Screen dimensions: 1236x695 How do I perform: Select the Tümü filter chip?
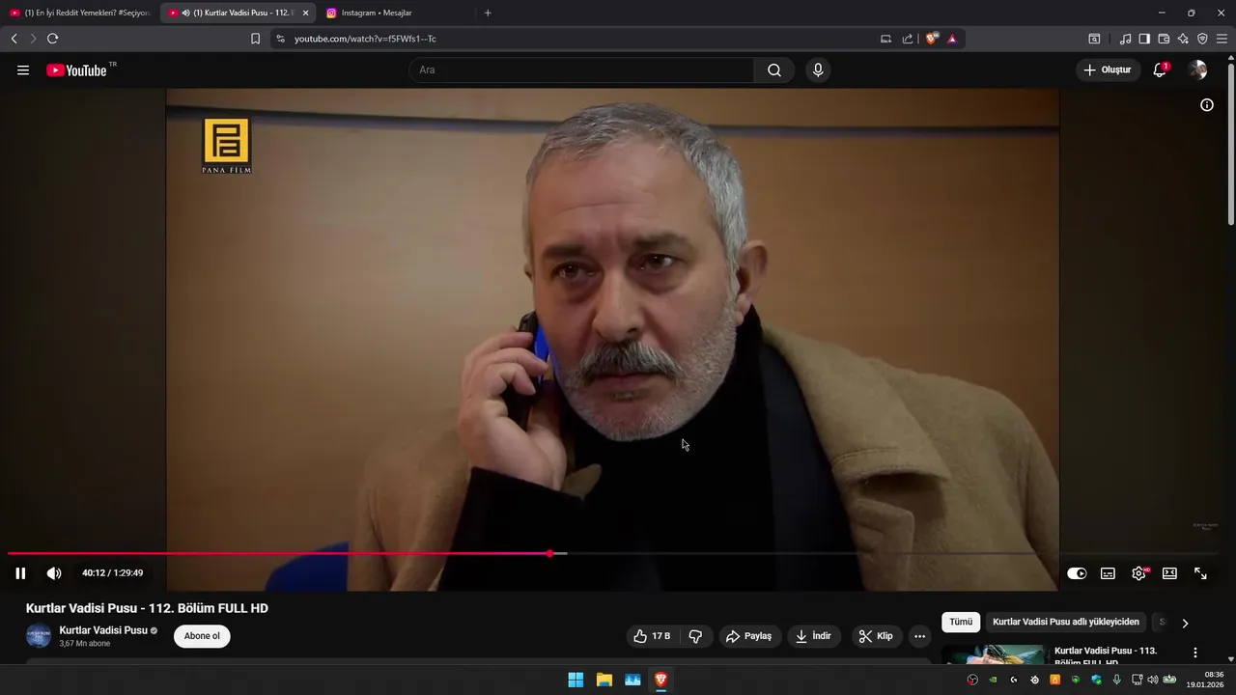pyautogui.click(x=961, y=623)
